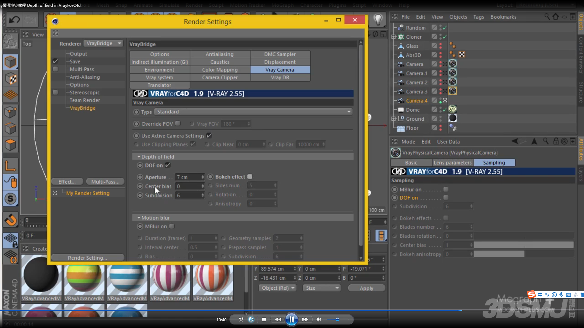This screenshot has width=584, height=328.
Task: Click the Apply button in coordinates
Action: click(366, 288)
